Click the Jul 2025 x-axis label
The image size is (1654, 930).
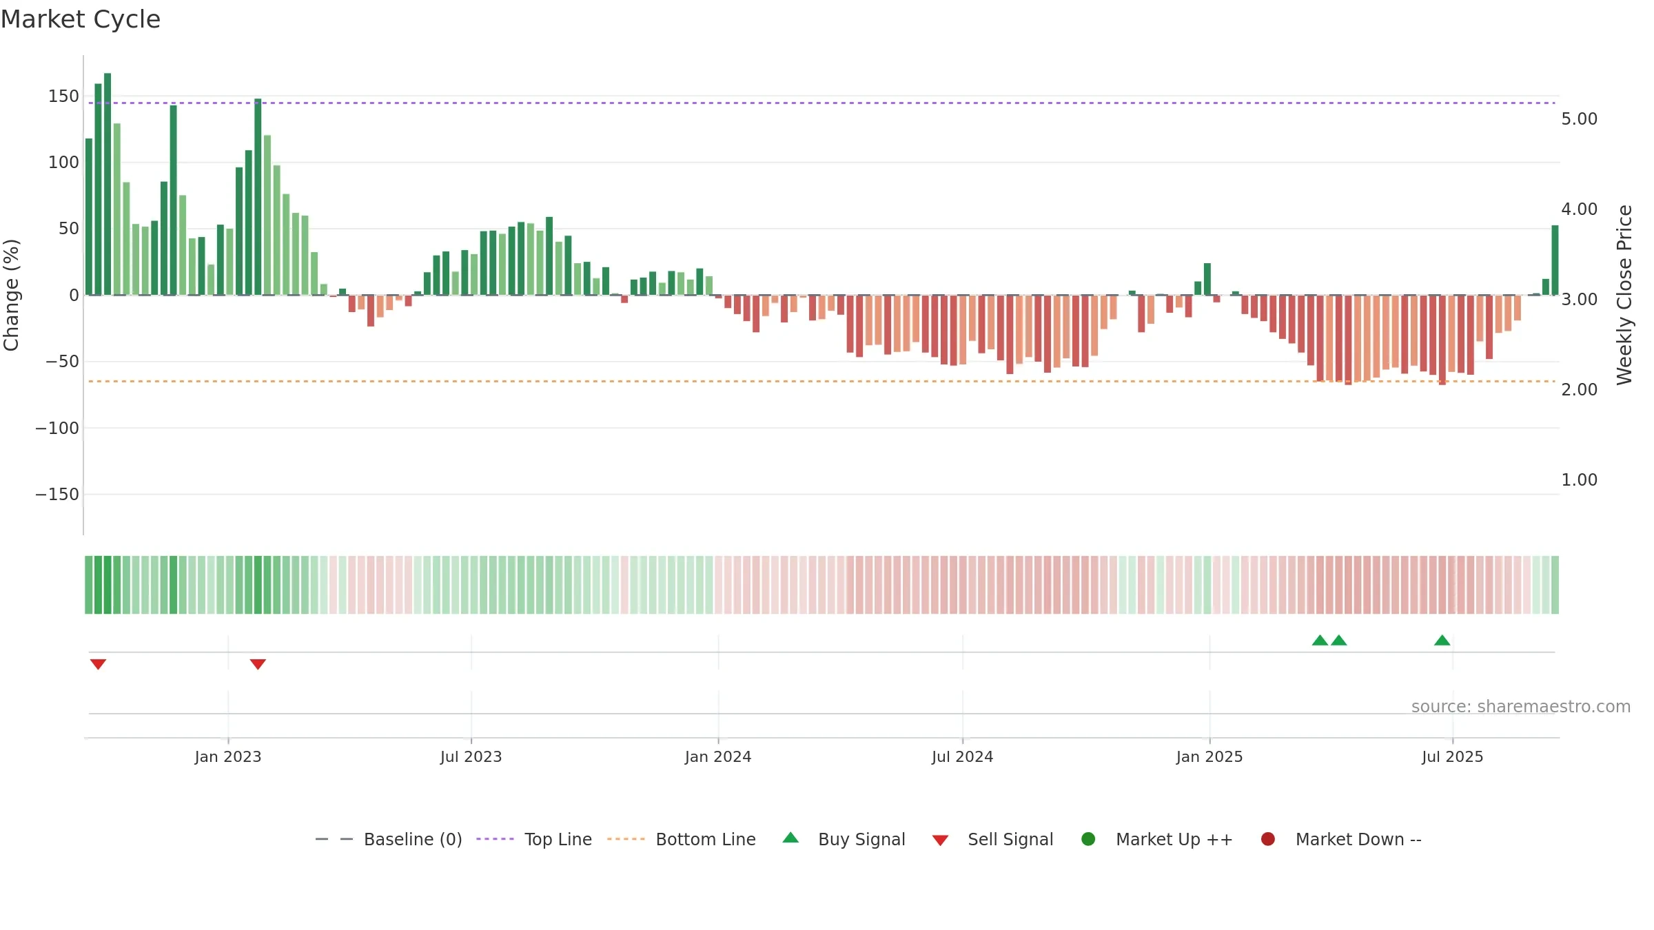1453,756
